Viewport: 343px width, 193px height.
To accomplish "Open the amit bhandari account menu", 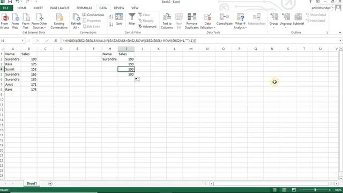I will pos(323,8).
